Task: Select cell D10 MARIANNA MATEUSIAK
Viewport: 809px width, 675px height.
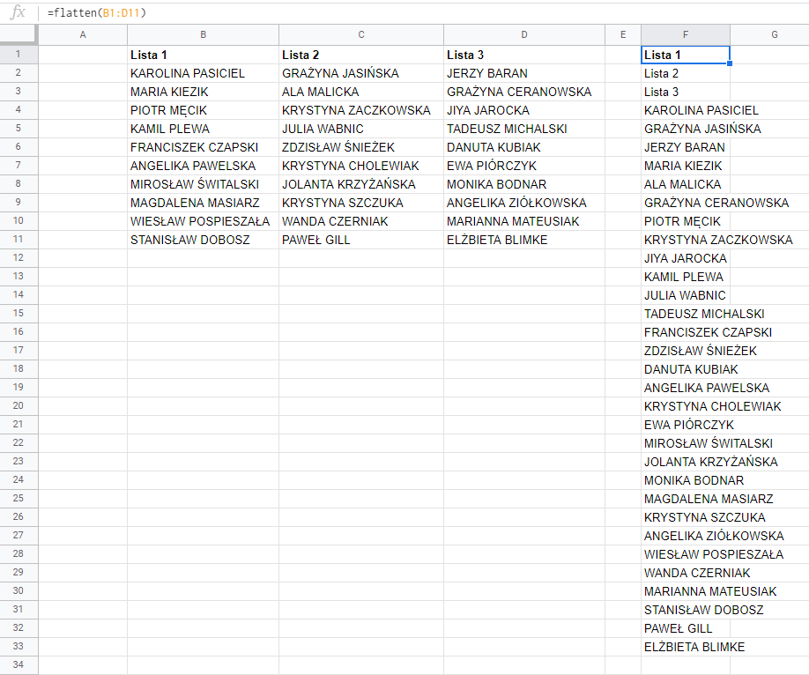Action: tap(524, 221)
